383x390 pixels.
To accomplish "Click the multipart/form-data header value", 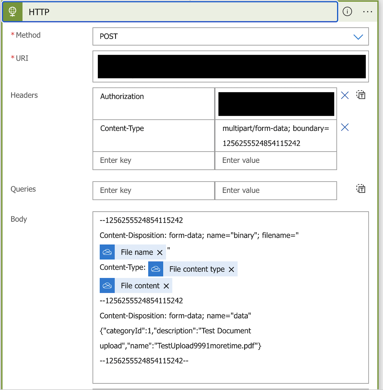I will (x=276, y=136).
